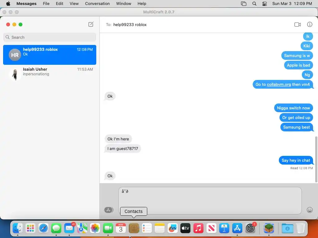Click the 'Ok I'm here' message
Viewport: 318px width, 238px height.
pos(118,139)
